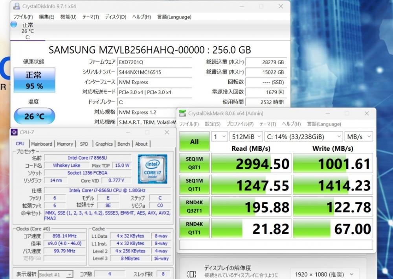Open ファイル(F) menu in CrystalDiskMark
The width and height of the screenshot is (393, 279).
pos(189,124)
